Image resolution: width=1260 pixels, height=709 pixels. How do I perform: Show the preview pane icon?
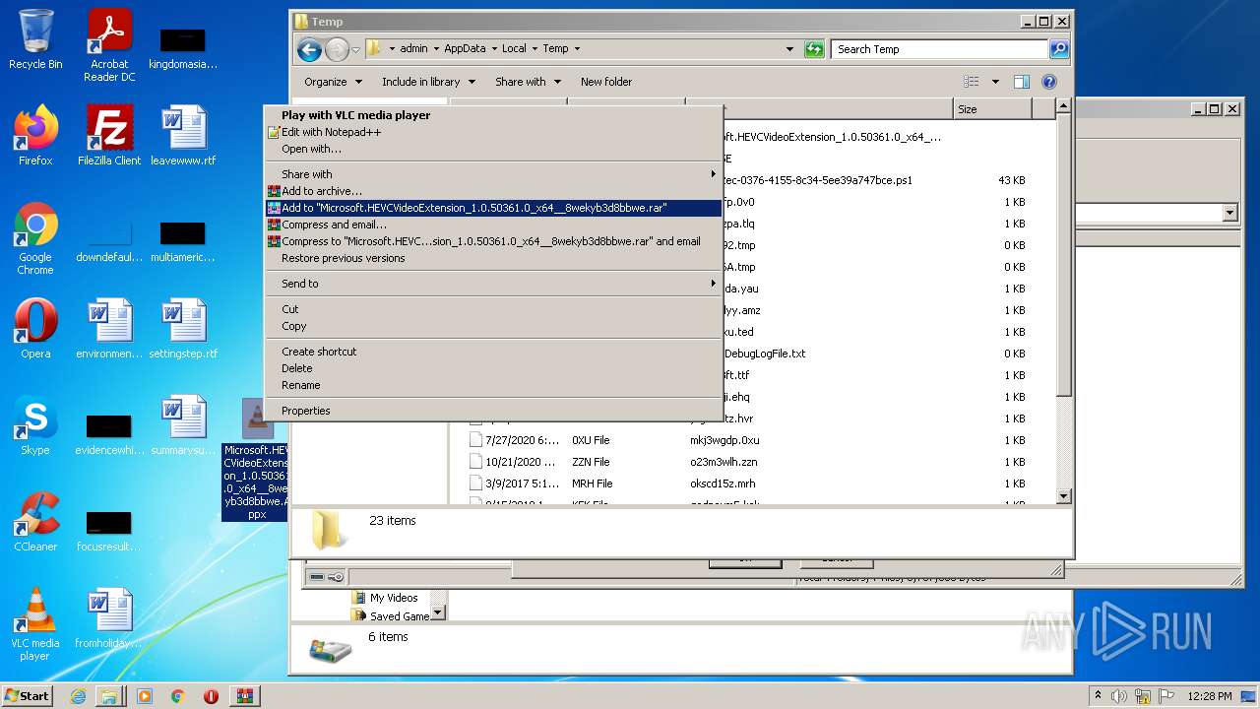1022,82
